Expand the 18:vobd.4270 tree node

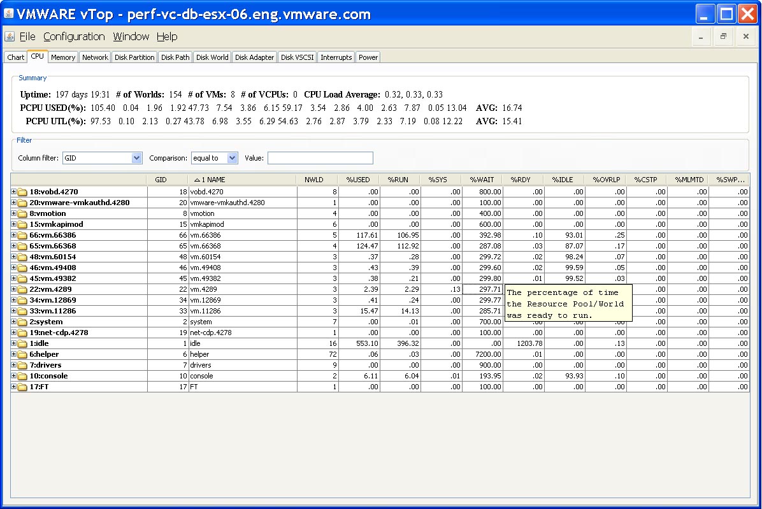pos(14,191)
